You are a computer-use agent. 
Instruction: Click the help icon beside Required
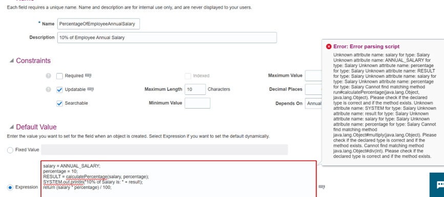[49, 76]
